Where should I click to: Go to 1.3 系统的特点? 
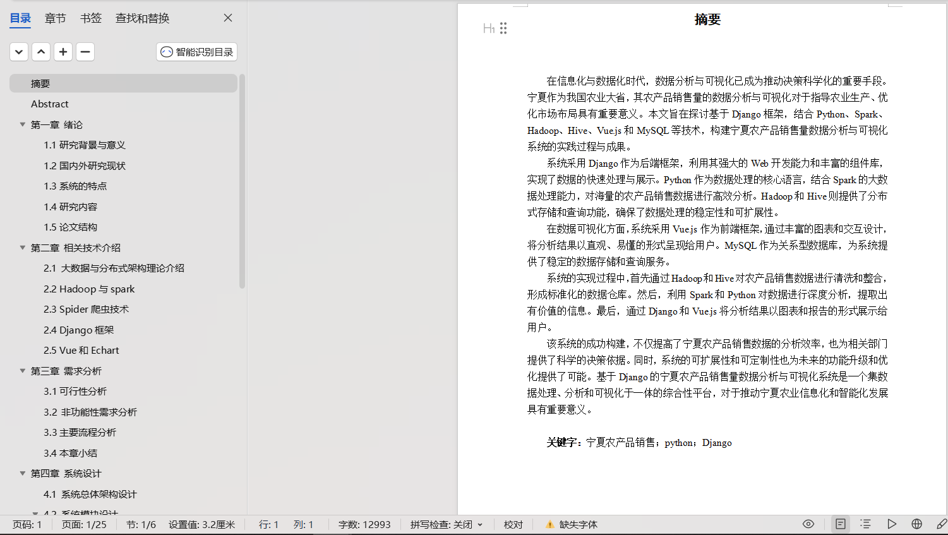[x=75, y=186]
